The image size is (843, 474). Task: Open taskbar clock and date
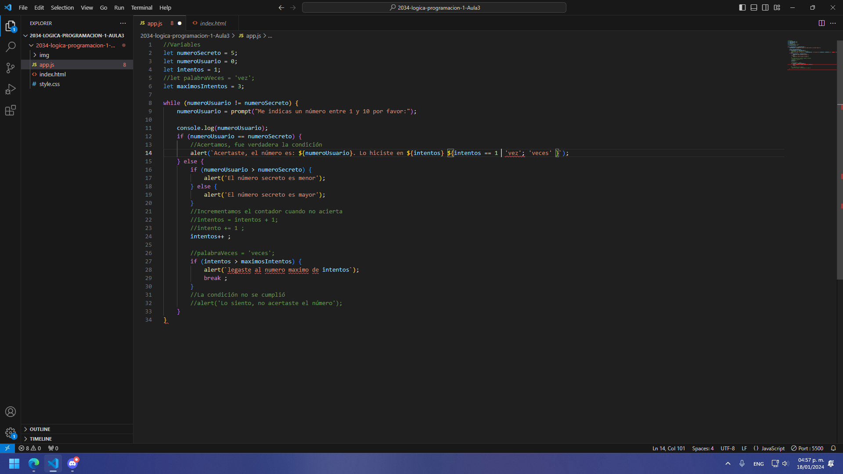click(811, 463)
